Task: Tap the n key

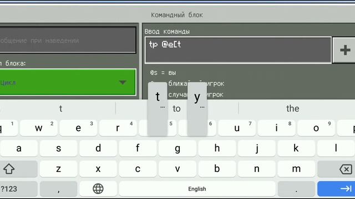Action: [257, 169]
